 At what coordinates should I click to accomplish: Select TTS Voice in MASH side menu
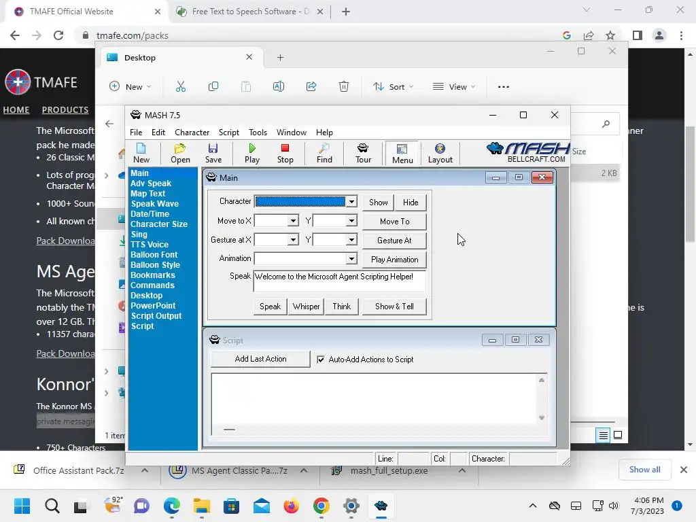tap(149, 245)
